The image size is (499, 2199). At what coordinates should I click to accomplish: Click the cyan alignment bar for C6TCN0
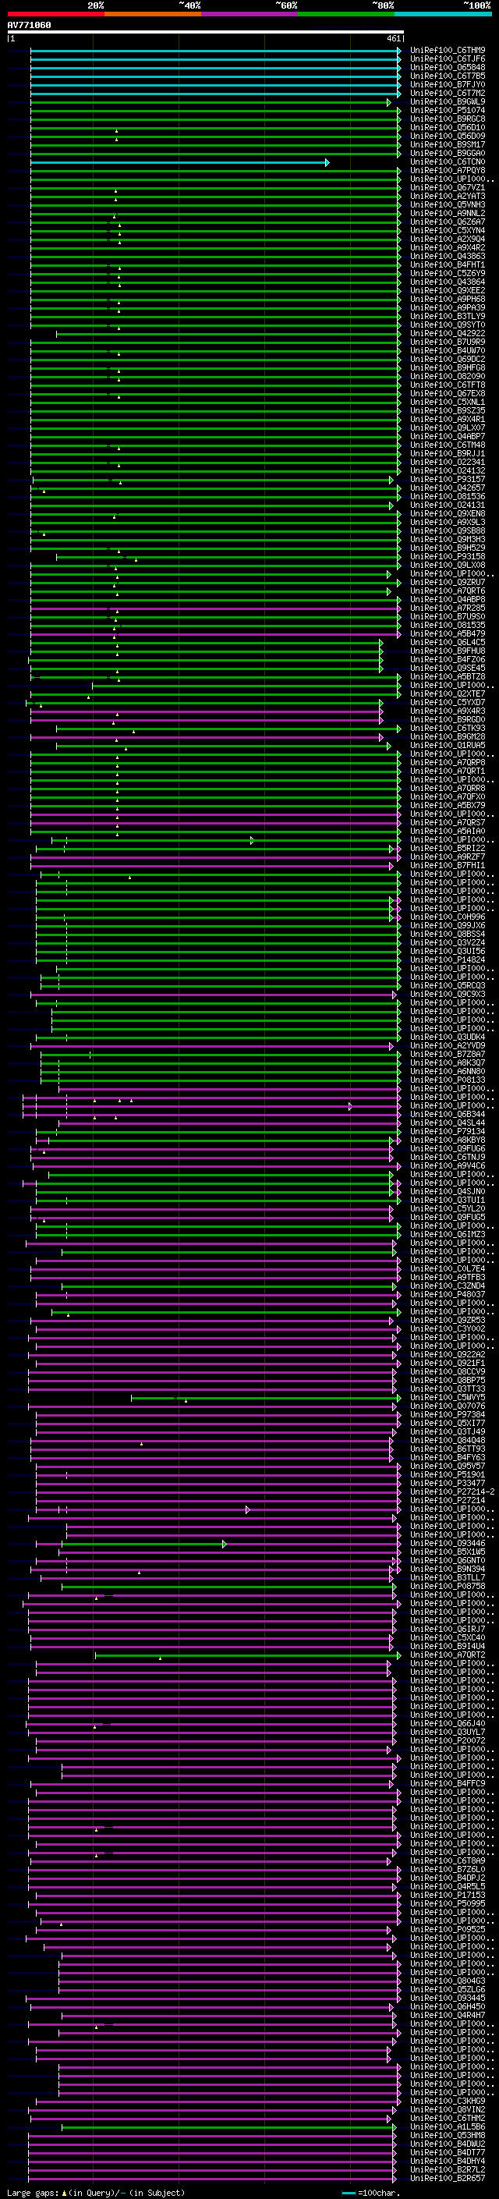[x=179, y=162]
